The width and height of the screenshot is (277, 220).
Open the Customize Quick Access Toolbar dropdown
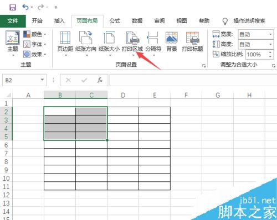(56, 7)
